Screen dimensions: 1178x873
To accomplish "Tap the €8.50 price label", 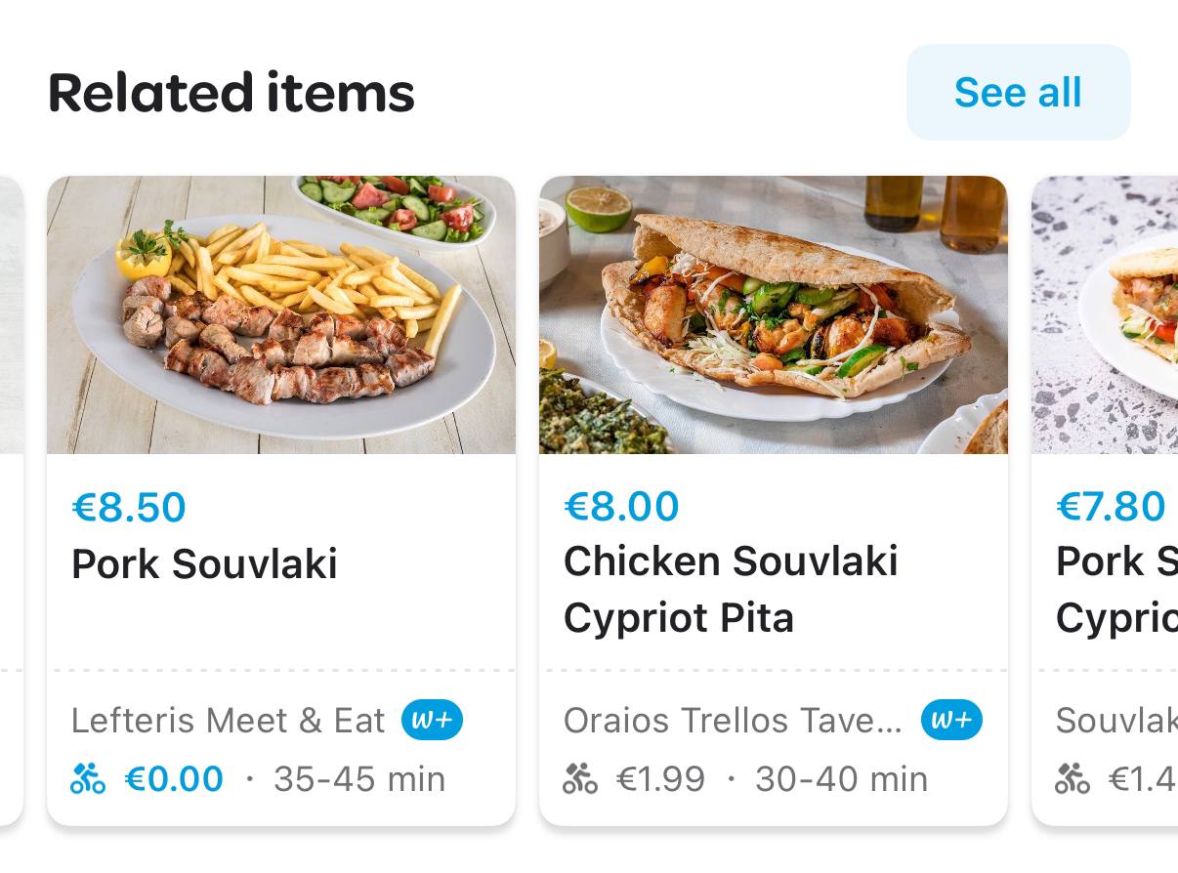I will point(129,508).
